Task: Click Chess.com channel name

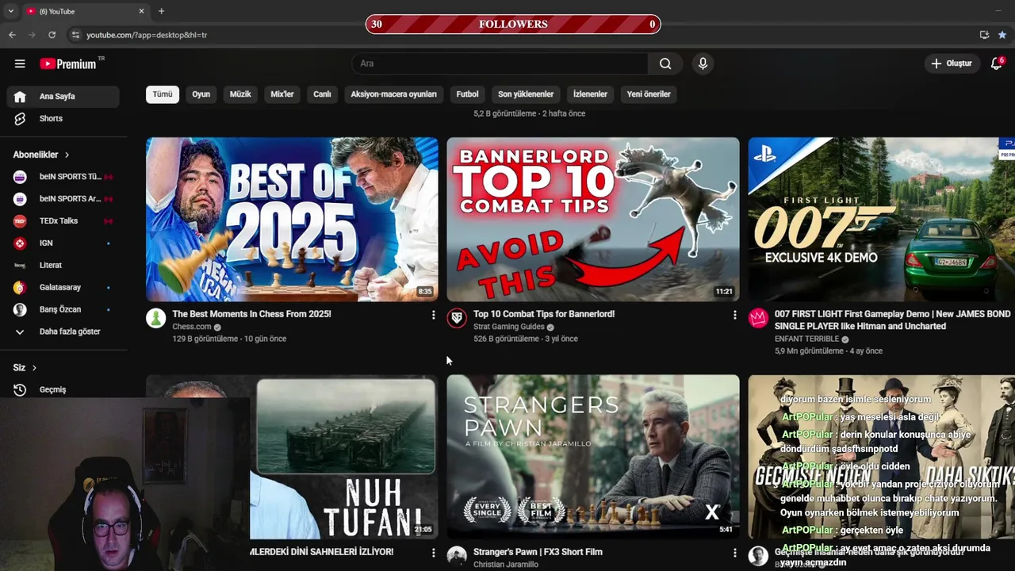Action: coord(192,327)
